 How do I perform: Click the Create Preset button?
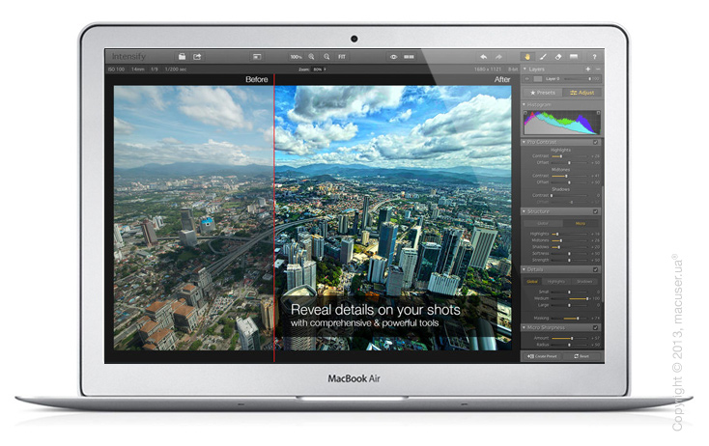(542, 356)
